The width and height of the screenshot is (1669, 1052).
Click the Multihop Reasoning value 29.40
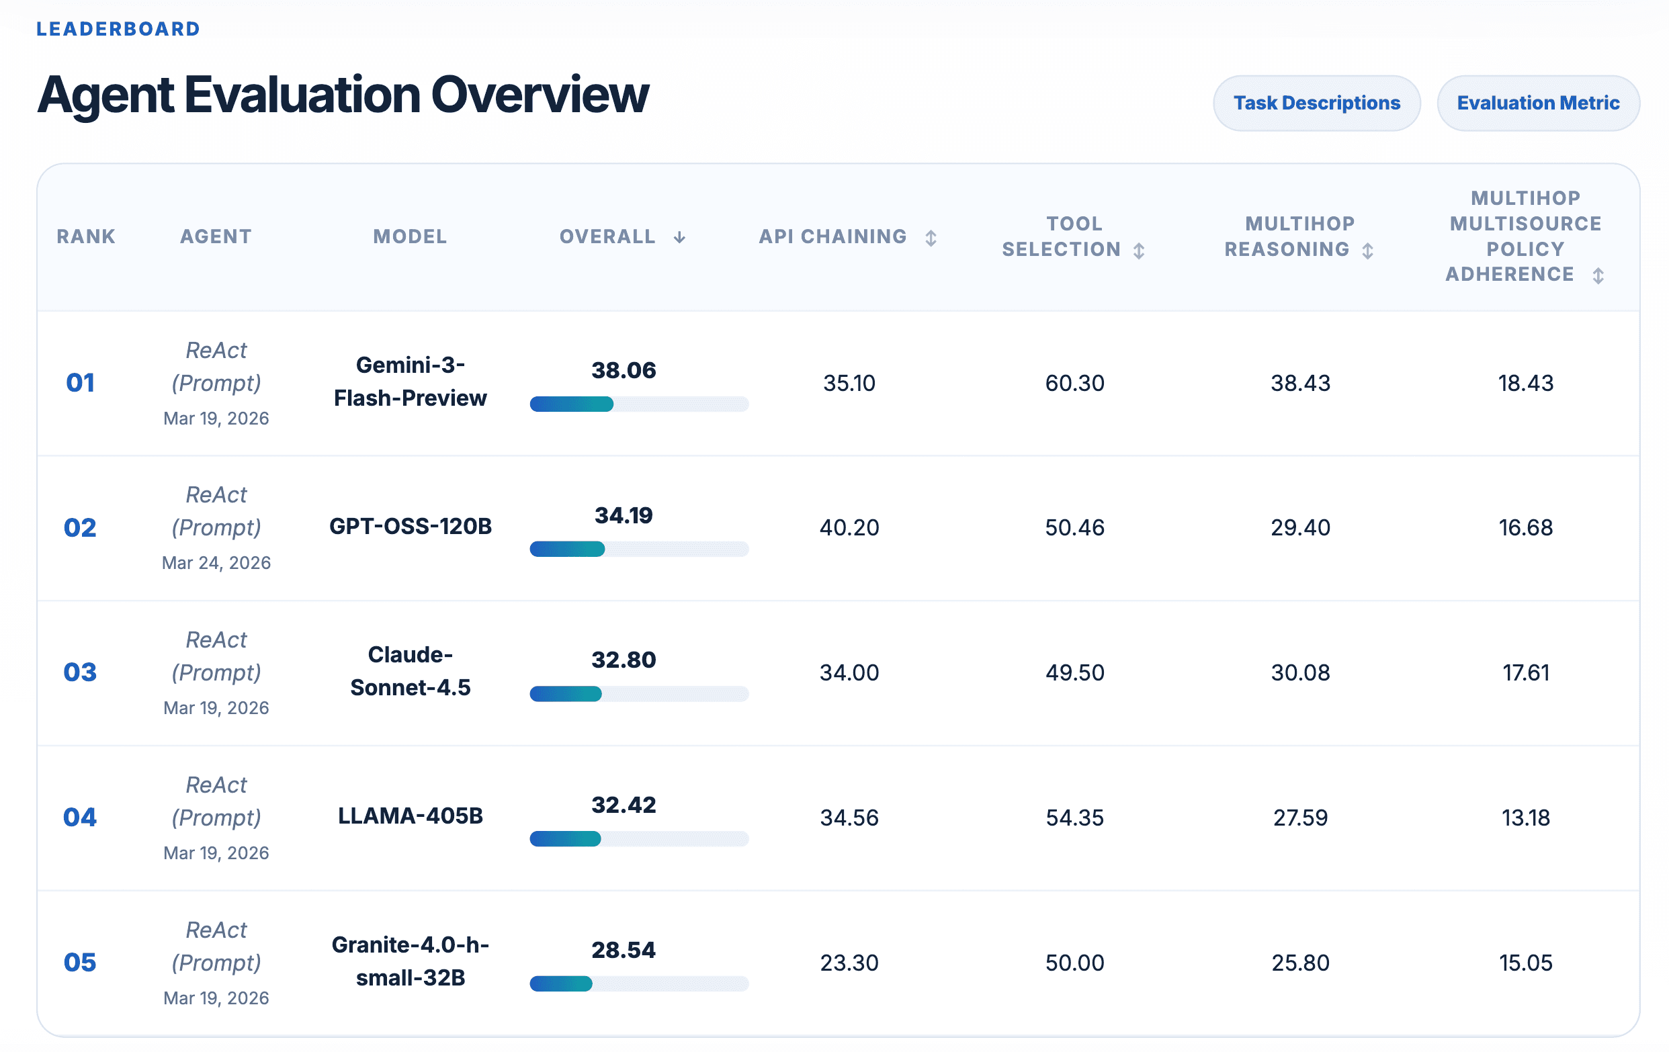tap(1300, 528)
